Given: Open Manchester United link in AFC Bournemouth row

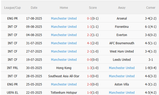Looking at the screenshot, I should click(x=64, y=43).
